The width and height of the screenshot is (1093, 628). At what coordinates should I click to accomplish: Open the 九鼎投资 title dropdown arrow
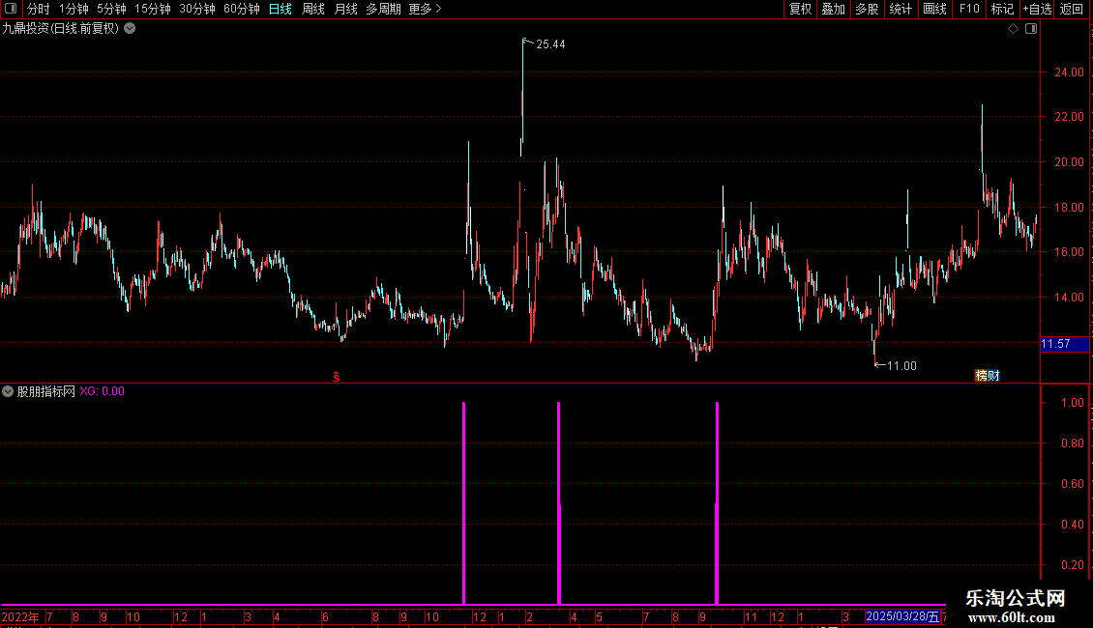130,29
